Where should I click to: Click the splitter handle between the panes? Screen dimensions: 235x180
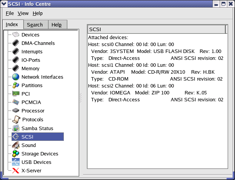tap(81, 98)
